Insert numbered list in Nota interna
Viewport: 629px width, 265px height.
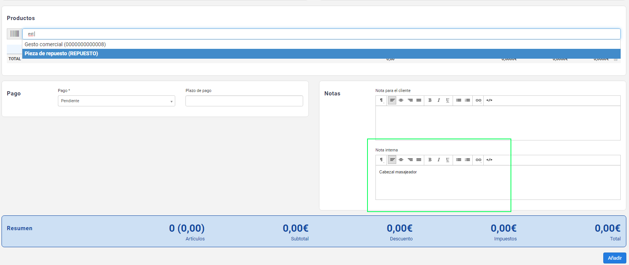pos(467,160)
